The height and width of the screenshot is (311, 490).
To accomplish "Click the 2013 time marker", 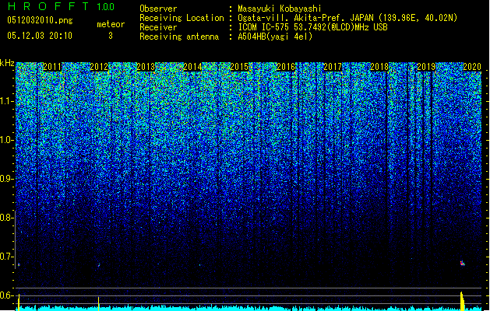I will point(146,67).
